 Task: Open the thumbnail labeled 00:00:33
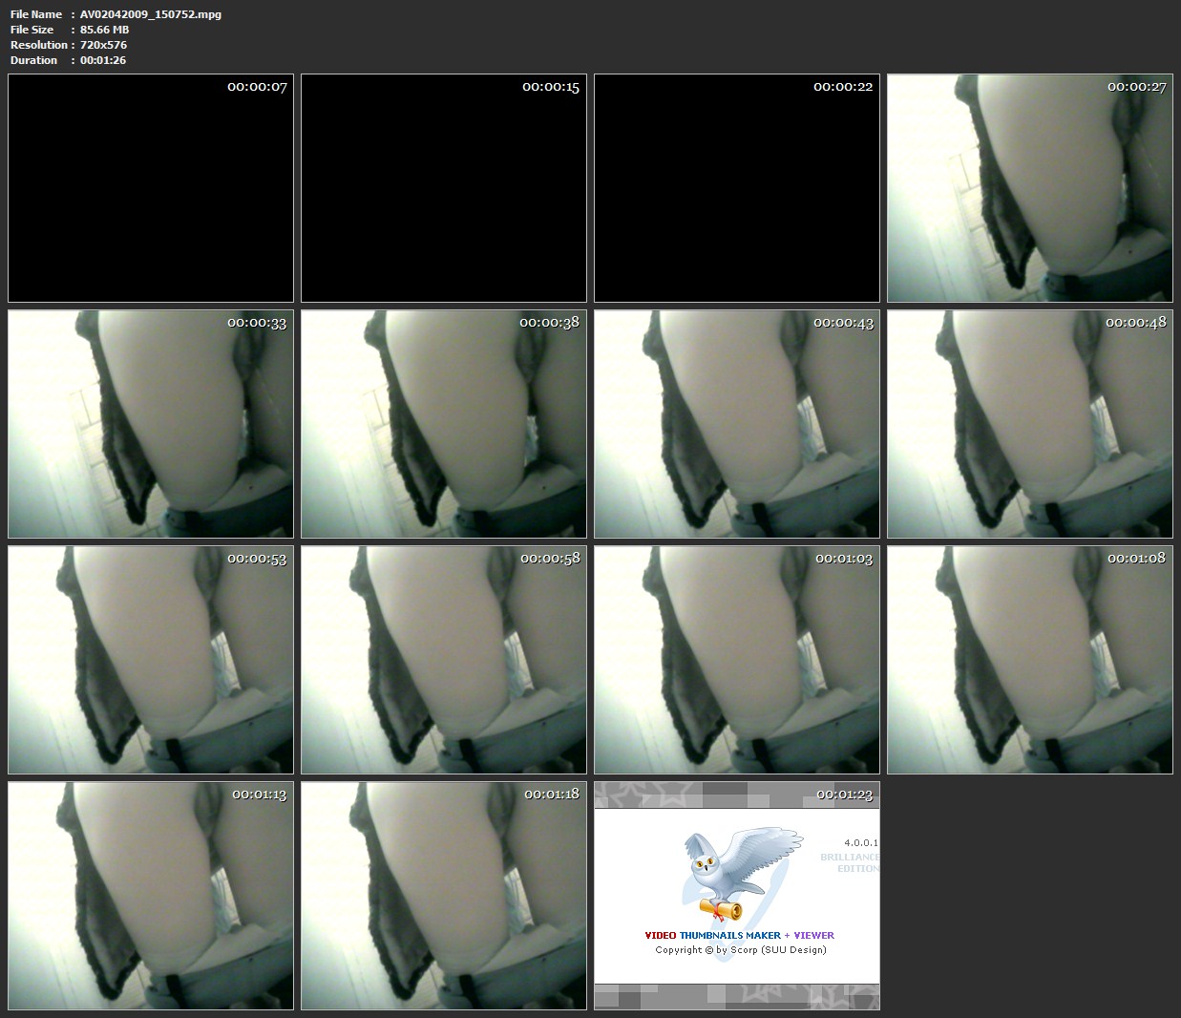click(x=151, y=424)
